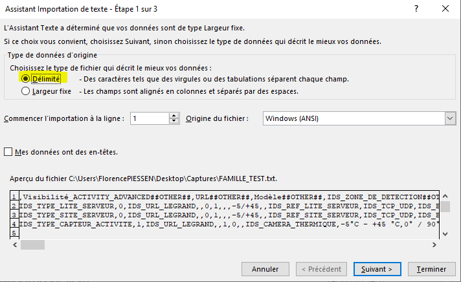The width and height of the screenshot is (461, 282).
Task: Decrease start line with spinner down arrow
Action: point(174,122)
